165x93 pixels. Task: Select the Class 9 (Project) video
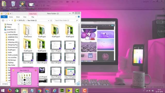coord(56,72)
